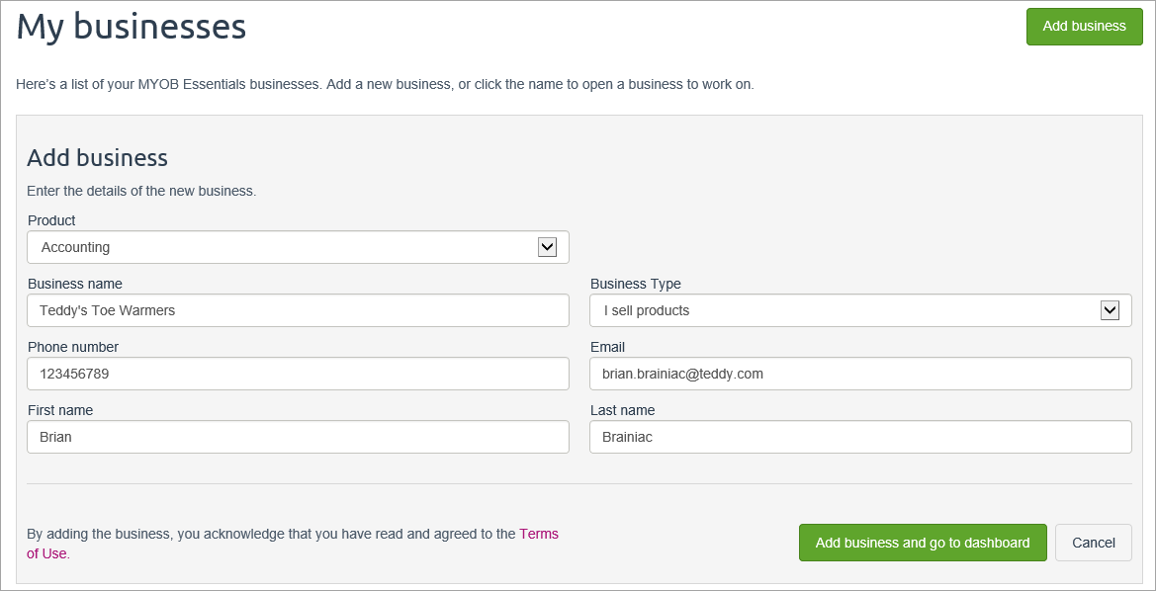
Task: Click the Business Type label text
Action: pos(635,284)
